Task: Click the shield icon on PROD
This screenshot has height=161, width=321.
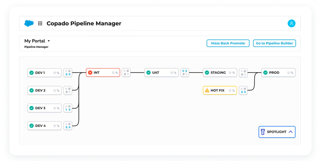Action: tap(288, 73)
